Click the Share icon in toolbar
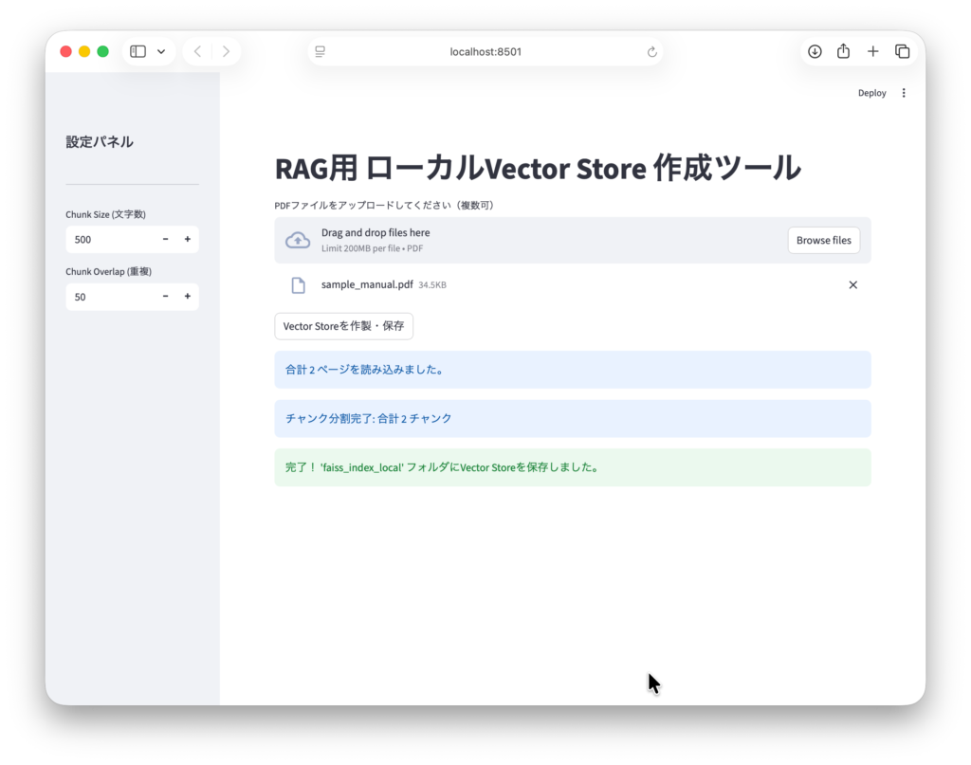Viewport: 971px width, 765px height. pyautogui.click(x=843, y=51)
